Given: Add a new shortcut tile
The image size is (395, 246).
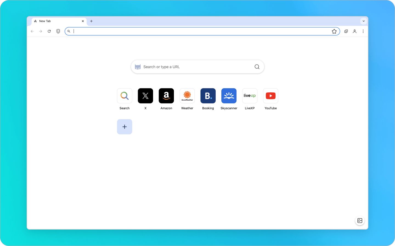Looking at the screenshot, I should [x=125, y=127].
